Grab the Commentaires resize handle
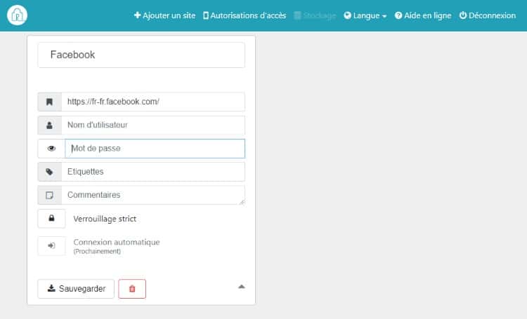Image resolution: width=527 pixels, height=319 pixels. pyautogui.click(x=242, y=202)
